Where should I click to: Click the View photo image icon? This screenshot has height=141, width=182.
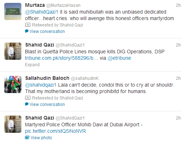(x=27, y=137)
